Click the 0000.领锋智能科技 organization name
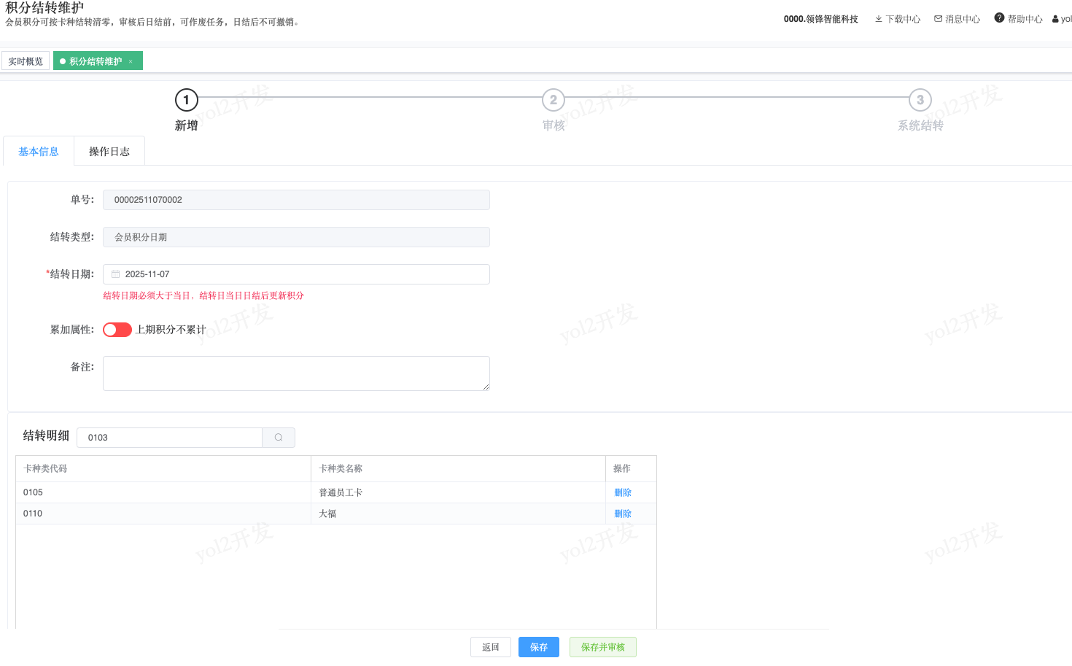 [821, 19]
